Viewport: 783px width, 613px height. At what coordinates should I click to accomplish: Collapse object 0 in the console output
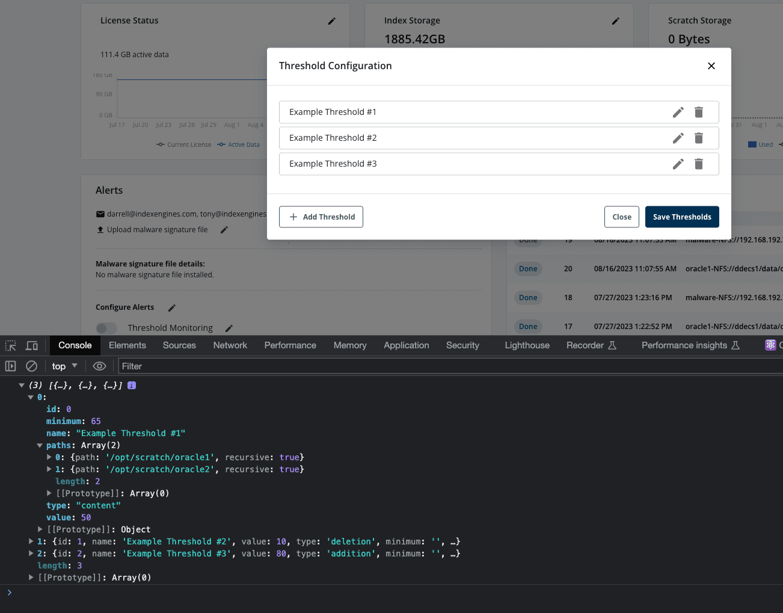click(x=31, y=397)
